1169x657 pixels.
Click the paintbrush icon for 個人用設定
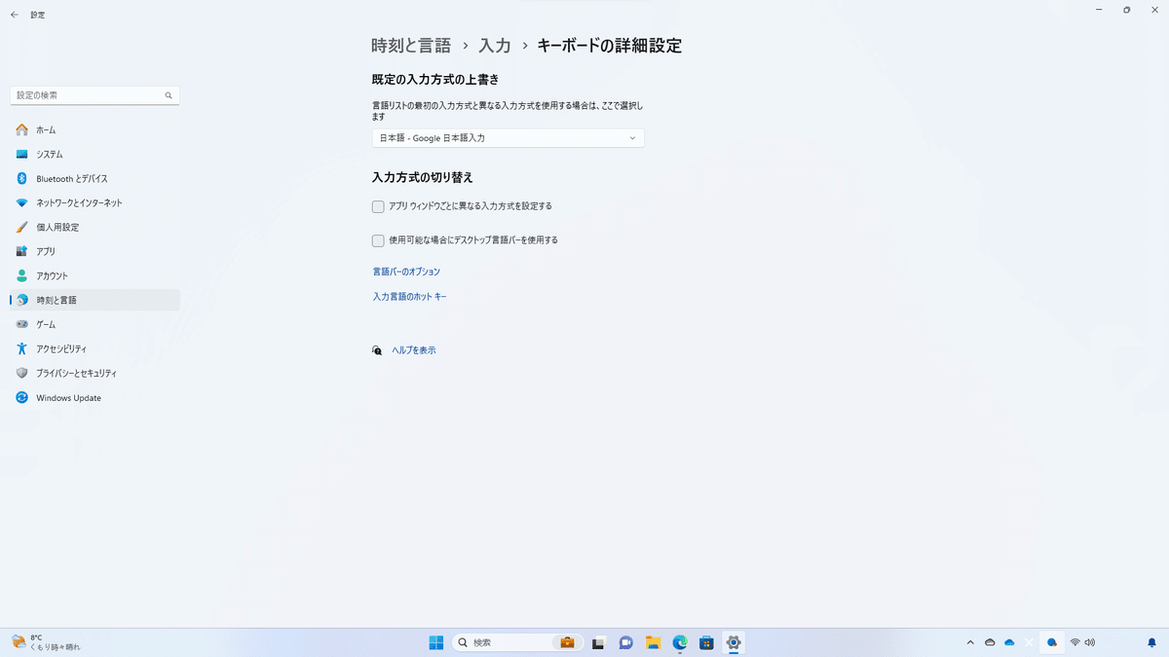[21, 227]
